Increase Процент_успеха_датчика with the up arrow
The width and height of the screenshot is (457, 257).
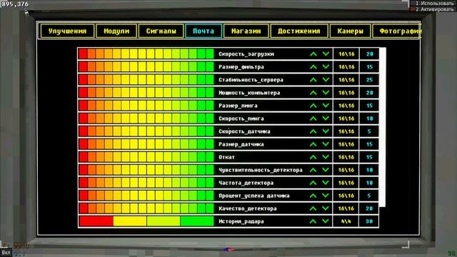(313, 196)
